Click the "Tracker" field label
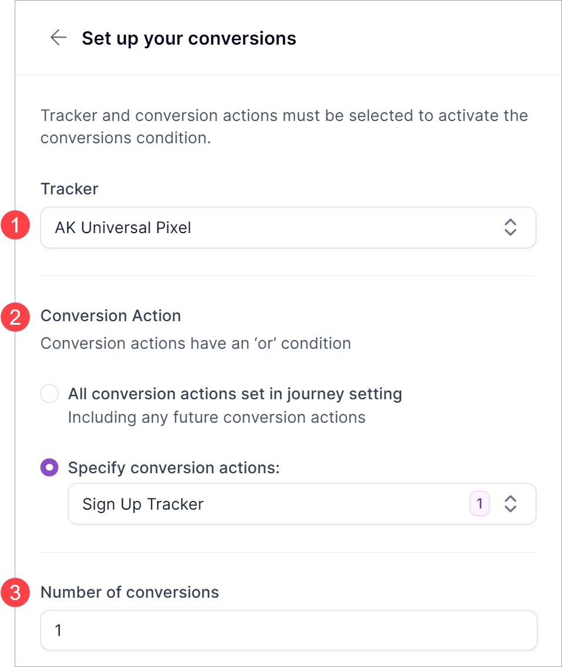 point(69,189)
